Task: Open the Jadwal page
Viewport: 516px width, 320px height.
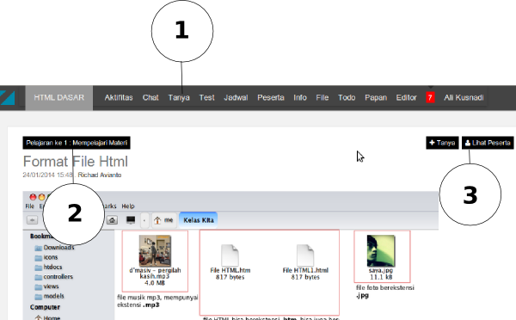Action: (236, 98)
